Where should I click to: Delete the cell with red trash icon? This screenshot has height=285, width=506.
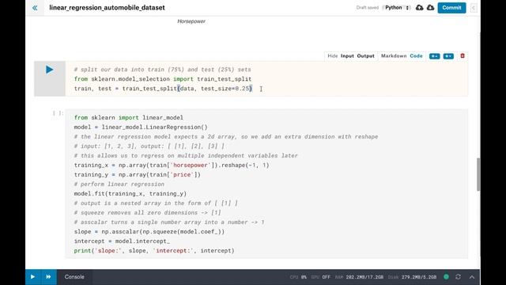pos(462,56)
